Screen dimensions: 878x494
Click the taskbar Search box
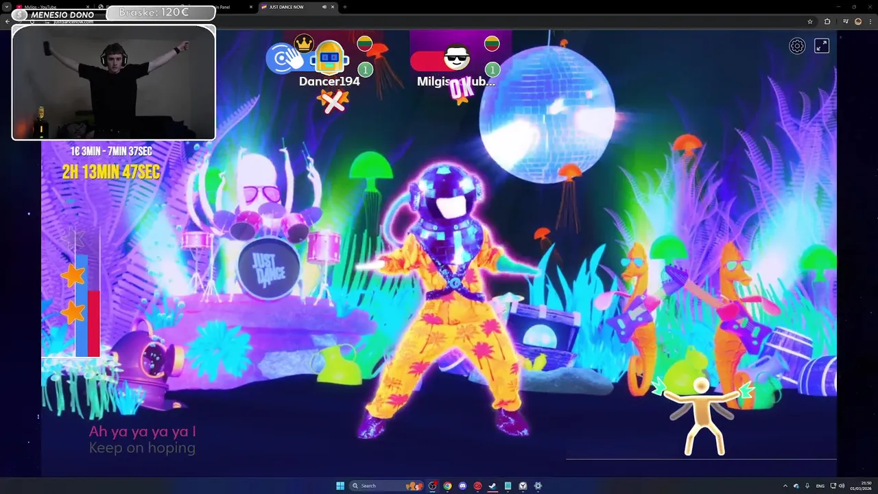click(386, 486)
